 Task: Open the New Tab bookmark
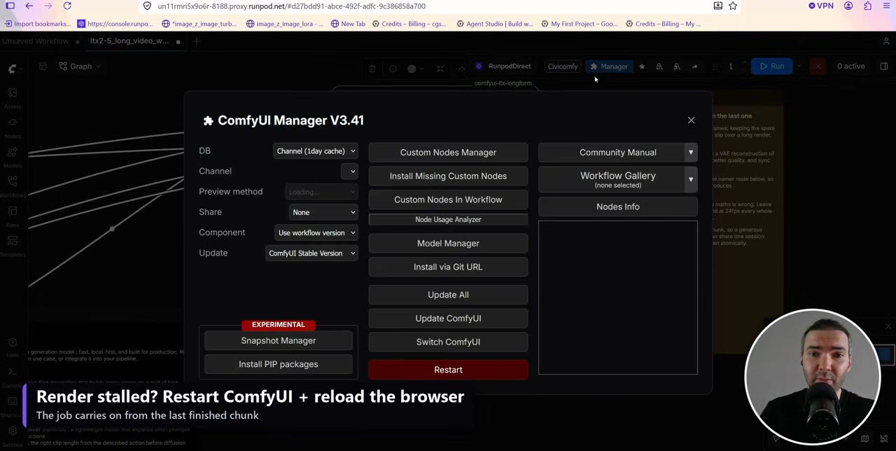click(x=347, y=24)
